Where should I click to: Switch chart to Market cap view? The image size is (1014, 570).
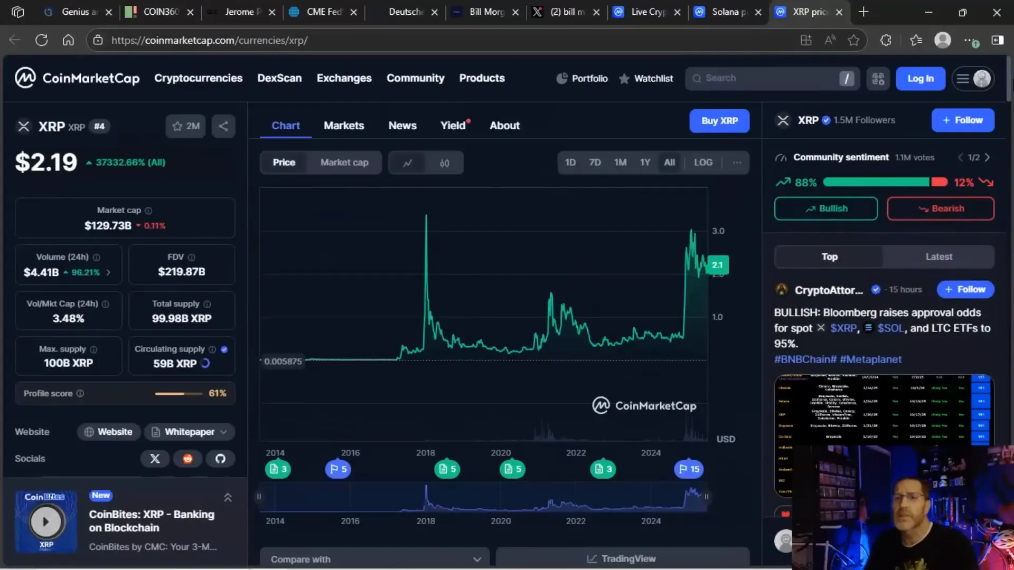(344, 163)
